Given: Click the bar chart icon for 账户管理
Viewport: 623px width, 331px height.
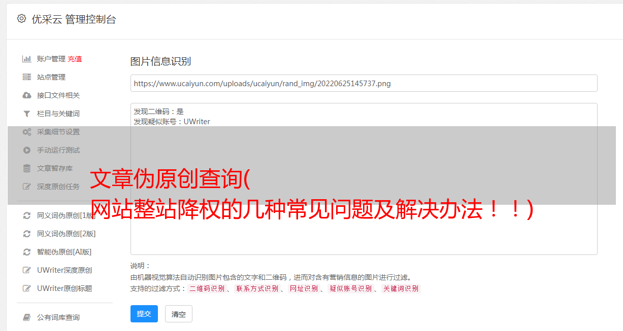Looking at the screenshot, I should click(27, 59).
